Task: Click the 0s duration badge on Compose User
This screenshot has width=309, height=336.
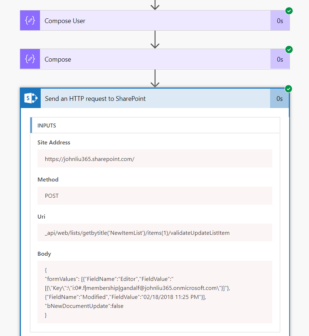Action: click(280, 21)
